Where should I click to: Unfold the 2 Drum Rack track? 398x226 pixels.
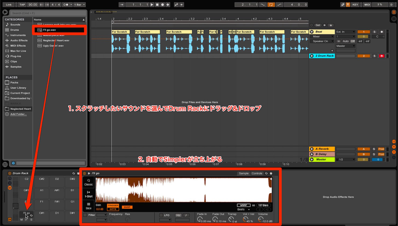point(312,56)
